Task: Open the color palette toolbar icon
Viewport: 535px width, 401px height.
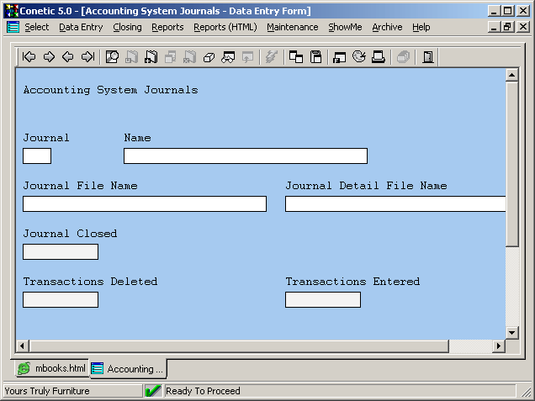Action: pyautogui.click(x=359, y=57)
